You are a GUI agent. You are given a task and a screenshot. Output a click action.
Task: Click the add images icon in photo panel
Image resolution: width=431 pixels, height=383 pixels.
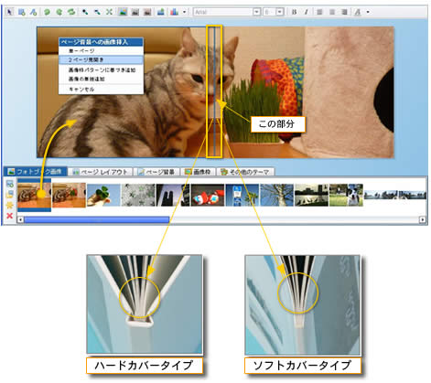coord(10,184)
